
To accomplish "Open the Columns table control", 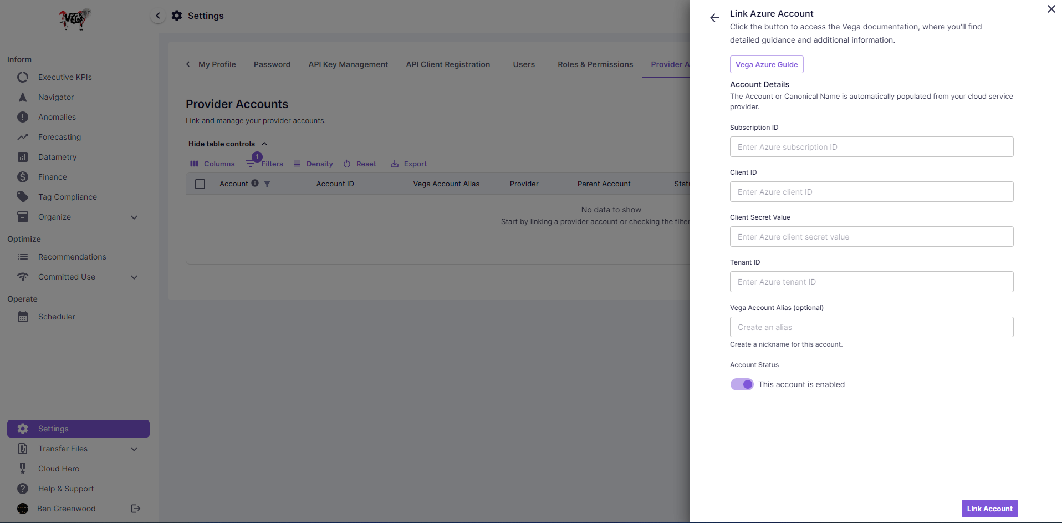I will [212, 164].
